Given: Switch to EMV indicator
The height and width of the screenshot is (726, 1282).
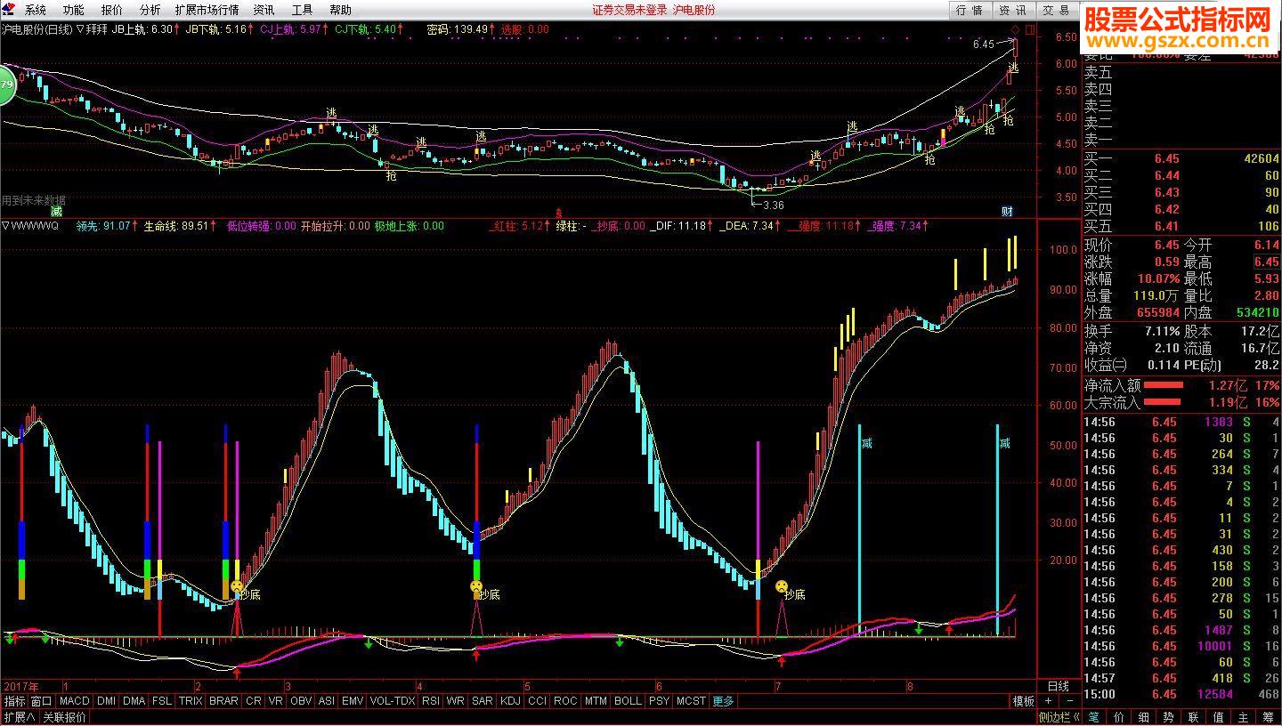Looking at the screenshot, I should [x=353, y=701].
